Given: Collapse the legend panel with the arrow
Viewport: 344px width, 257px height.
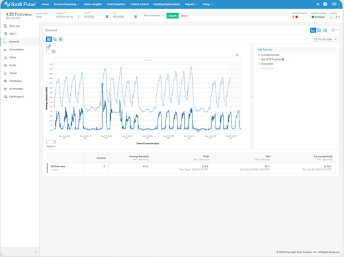Looking at the screenshot, I should pos(252,97).
